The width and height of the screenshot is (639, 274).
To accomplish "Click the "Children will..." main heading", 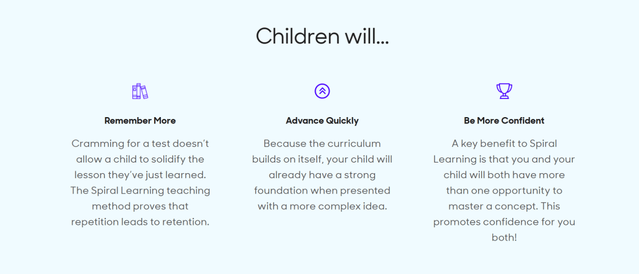I will 322,36.
